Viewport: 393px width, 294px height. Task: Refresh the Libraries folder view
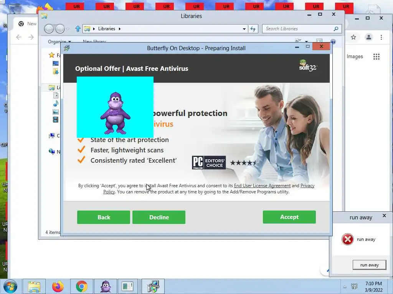253,29
